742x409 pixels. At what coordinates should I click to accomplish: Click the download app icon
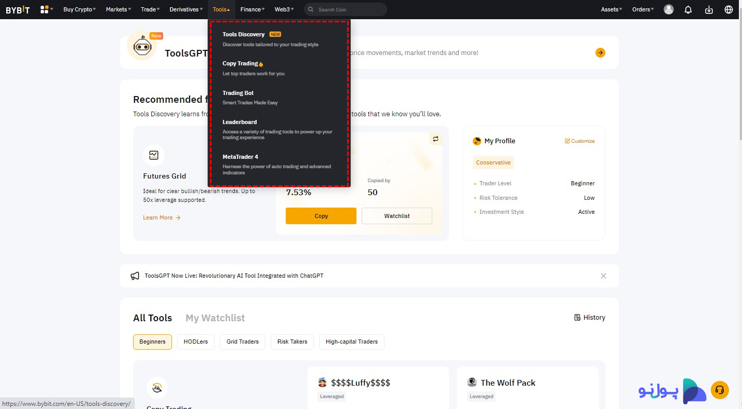pyautogui.click(x=709, y=9)
